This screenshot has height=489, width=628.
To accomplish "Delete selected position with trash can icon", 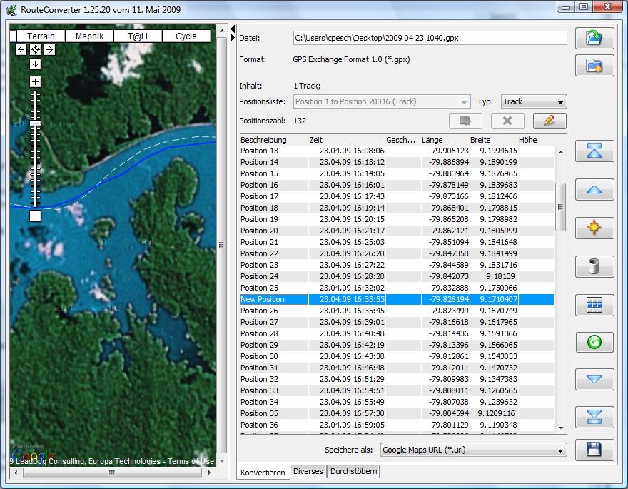I will point(594,267).
